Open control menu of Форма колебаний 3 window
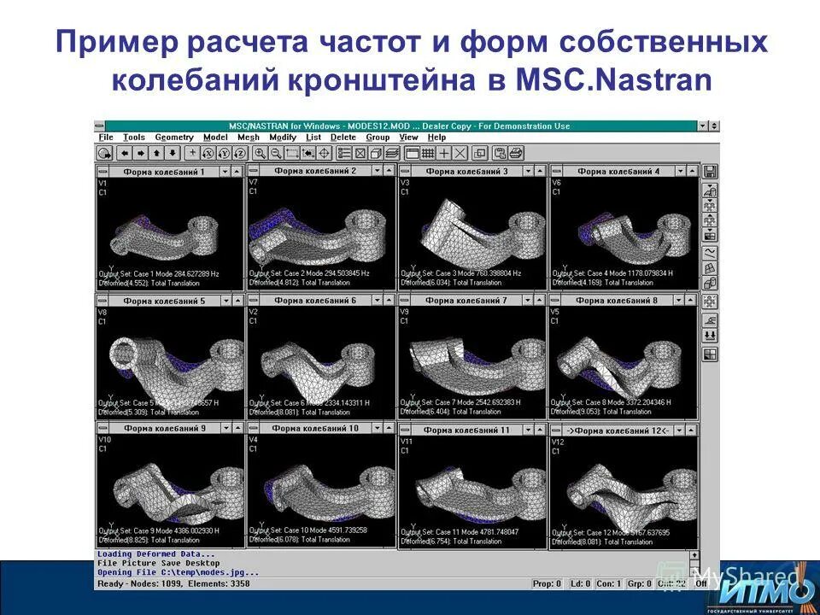The height and width of the screenshot is (615, 820). point(405,171)
